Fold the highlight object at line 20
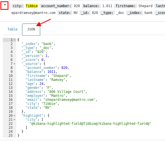Screen dimensions: 165x141 pyautogui.click(x=15, y=116)
